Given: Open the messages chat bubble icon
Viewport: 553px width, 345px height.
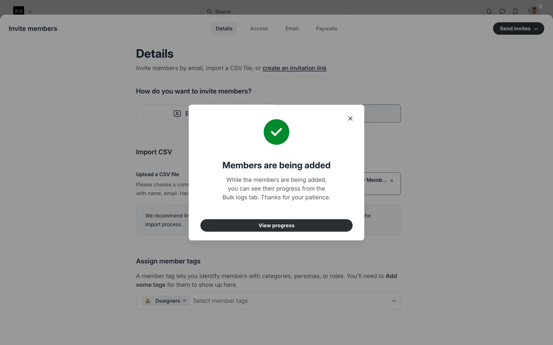Looking at the screenshot, I should pos(502,11).
